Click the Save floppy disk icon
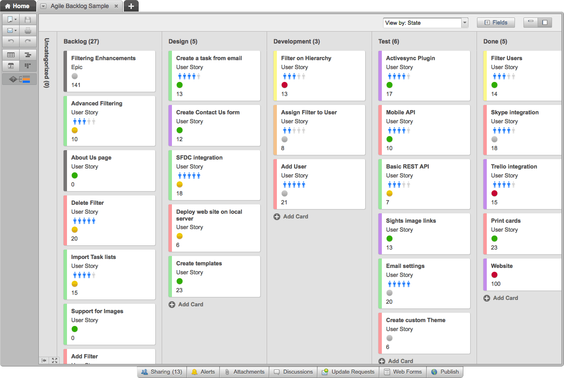Viewport: 564px width, 378px height. pyautogui.click(x=28, y=20)
